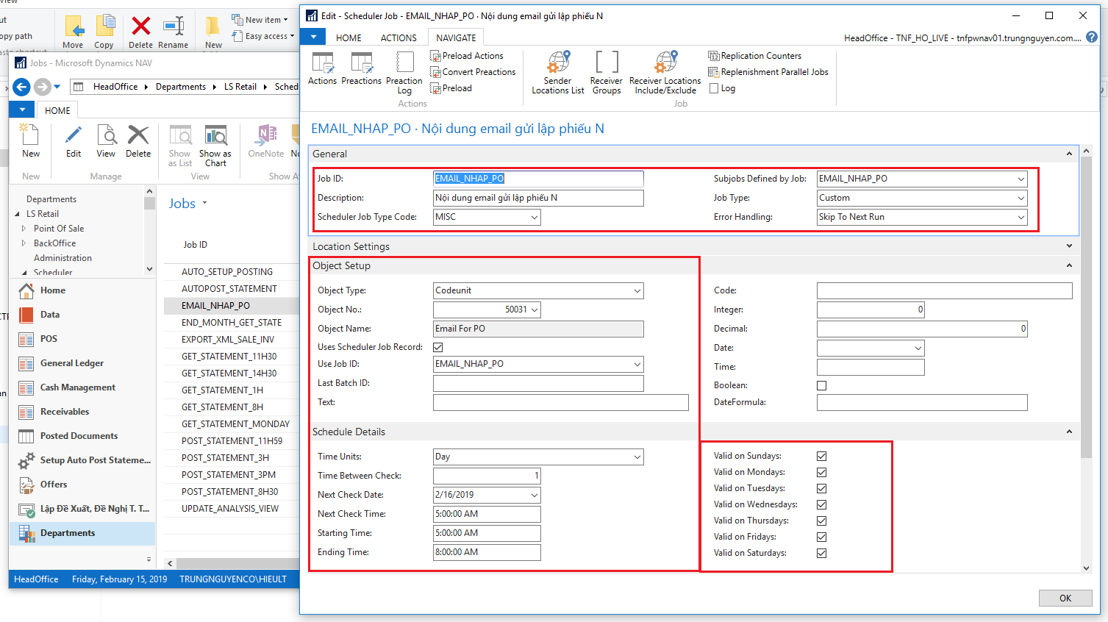1108x622 pixels.
Task: Open the Job Type dropdown
Action: click(1021, 198)
